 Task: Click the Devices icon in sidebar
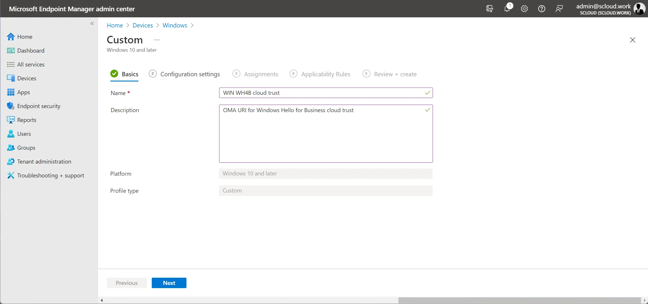pyautogui.click(x=11, y=78)
